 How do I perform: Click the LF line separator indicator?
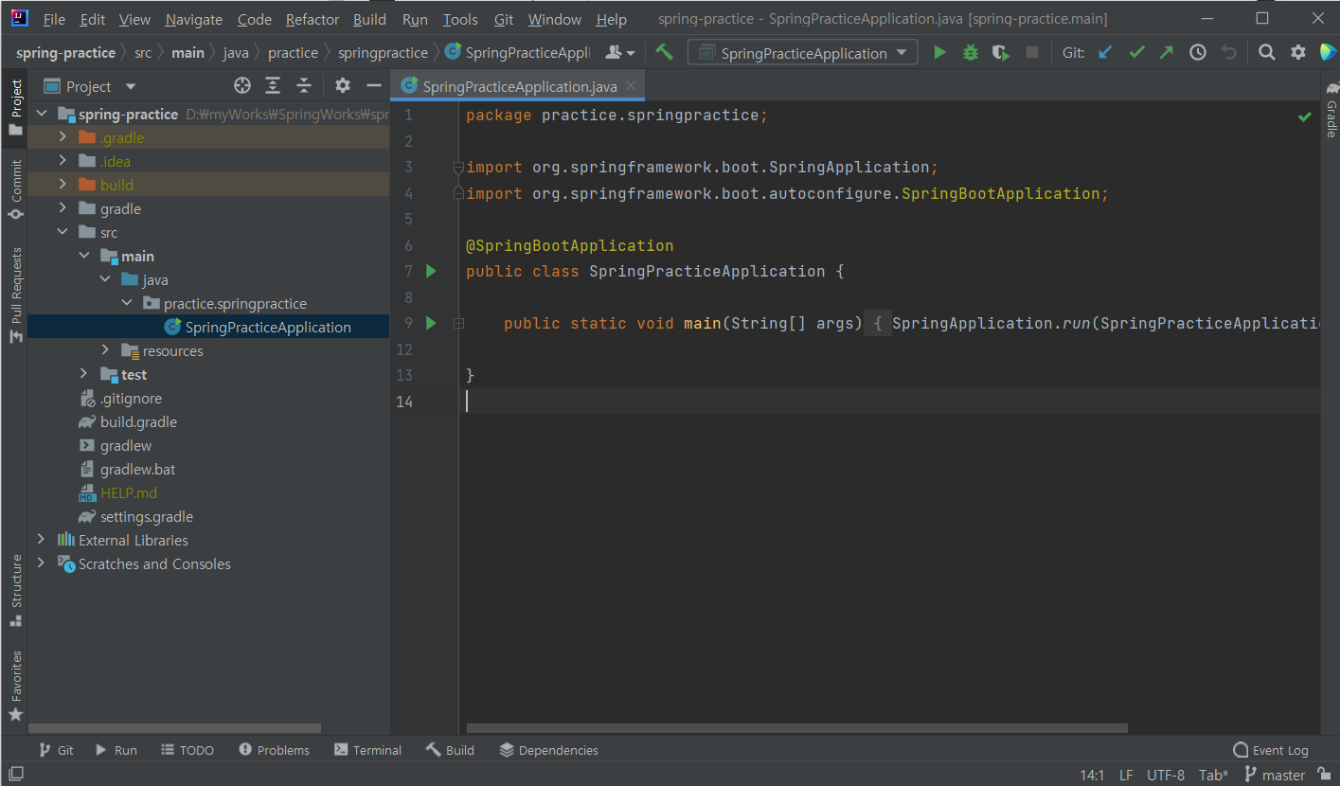[x=1126, y=775]
